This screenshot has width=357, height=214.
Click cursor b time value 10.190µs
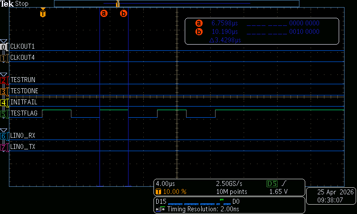point(224,32)
